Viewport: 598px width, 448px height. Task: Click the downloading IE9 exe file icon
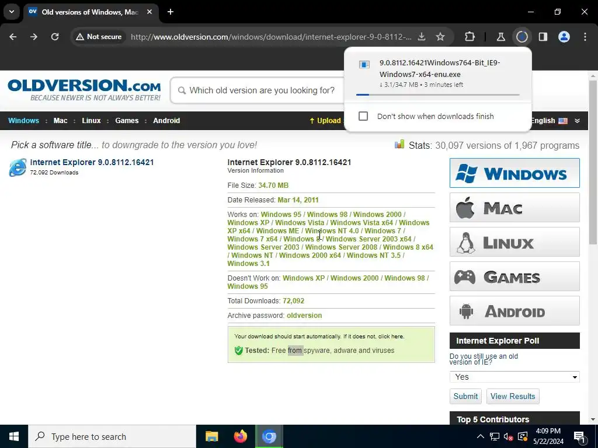(364, 65)
